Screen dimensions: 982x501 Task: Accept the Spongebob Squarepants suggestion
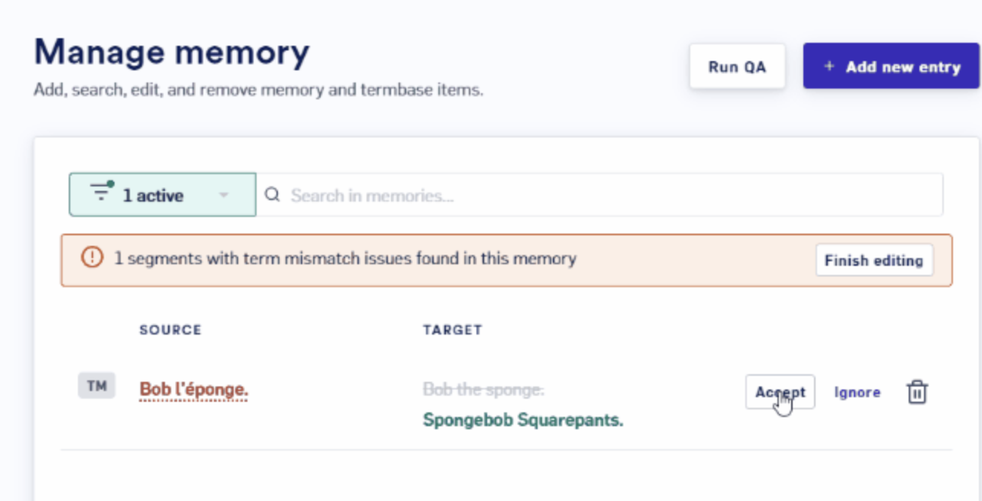[780, 392]
